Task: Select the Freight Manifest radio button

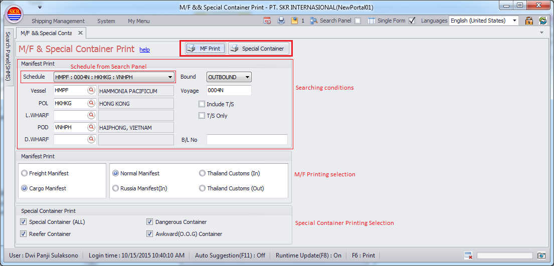Action: click(x=25, y=173)
